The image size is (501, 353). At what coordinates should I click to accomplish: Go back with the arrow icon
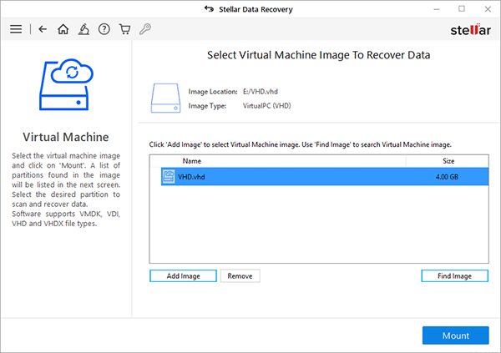(x=43, y=29)
